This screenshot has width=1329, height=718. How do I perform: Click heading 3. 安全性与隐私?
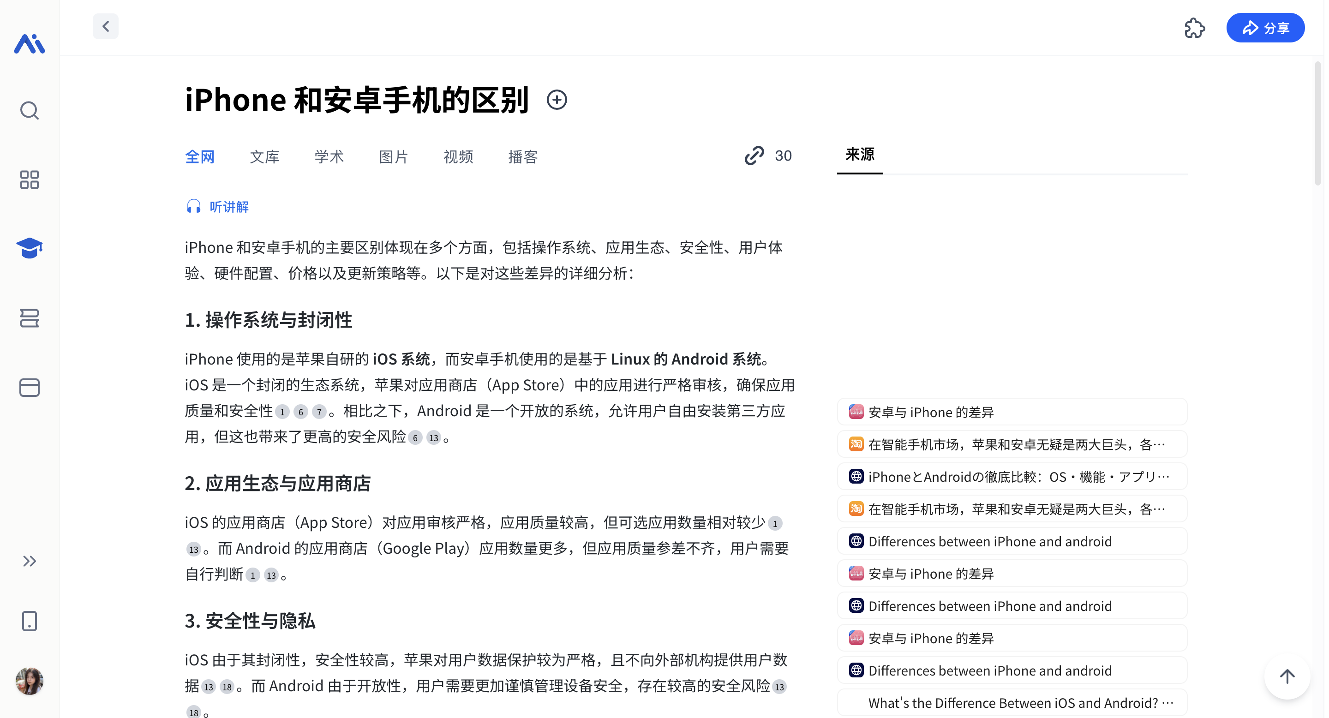click(x=250, y=621)
